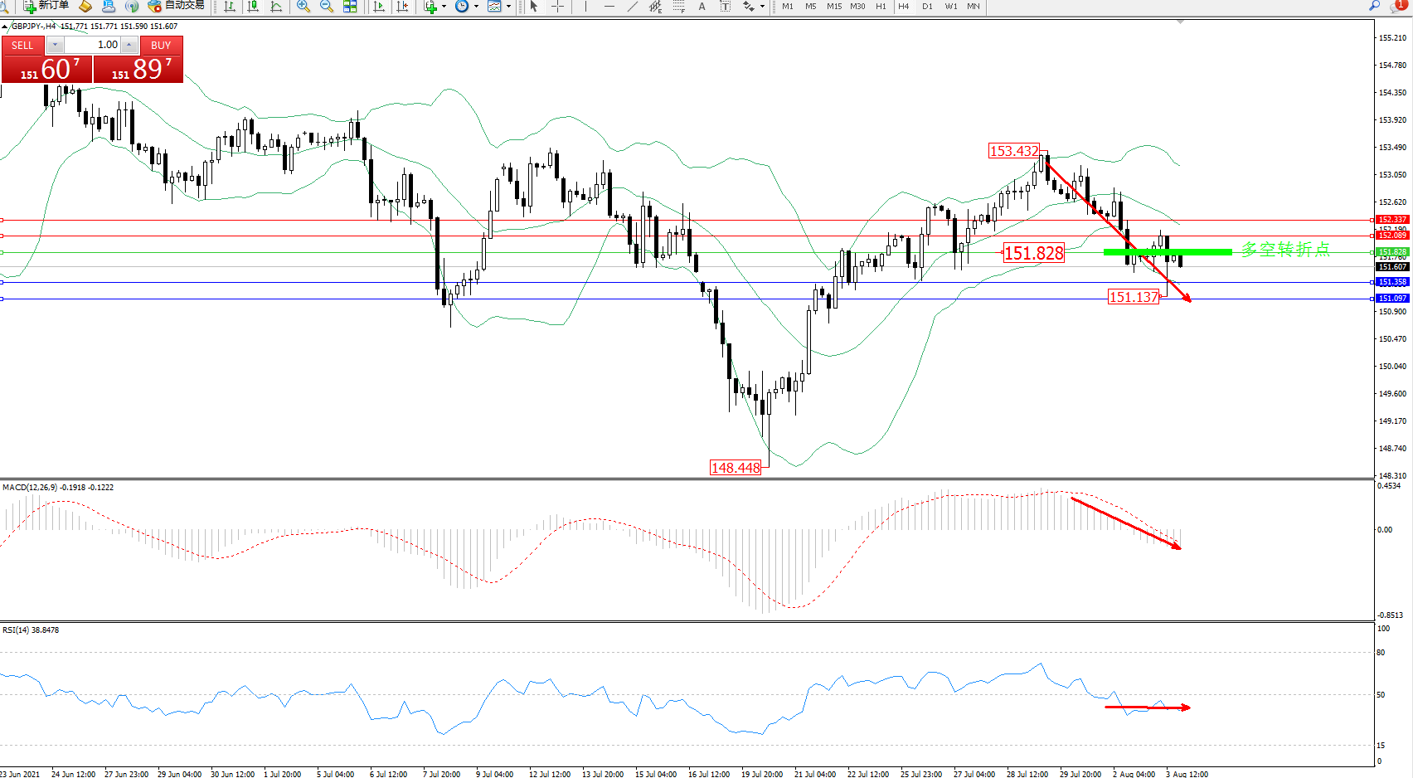Zoom in on the chart
The height and width of the screenshot is (778, 1413).
point(303,7)
